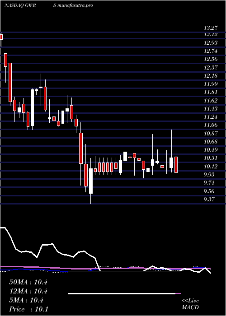Viewport: 226px width, 316px height.
Task: Select the 12.74 price axis label
Action: coord(211,51)
